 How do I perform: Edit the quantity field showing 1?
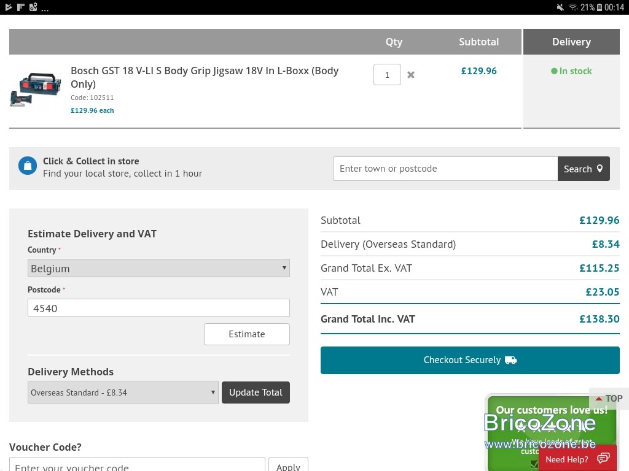click(387, 74)
